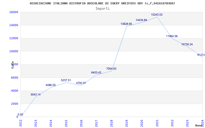Click the 2019 x-axis year label
Image resolution: width=205 pixels, height=128 pixels.
pyautogui.click(x=127, y=123)
